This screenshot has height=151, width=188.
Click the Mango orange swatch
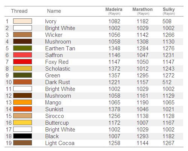click(23, 102)
